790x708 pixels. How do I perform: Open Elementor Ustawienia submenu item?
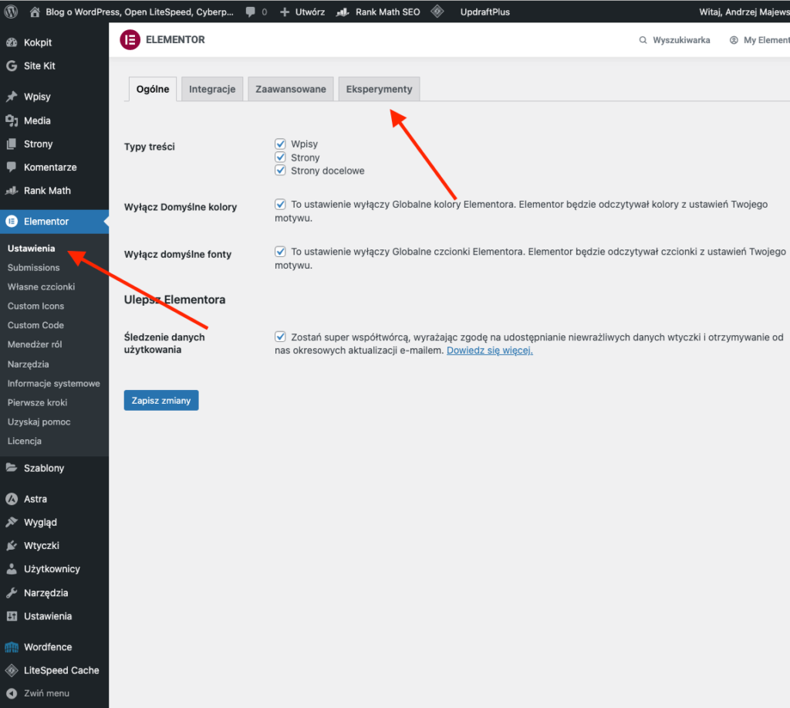[x=31, y=248]
